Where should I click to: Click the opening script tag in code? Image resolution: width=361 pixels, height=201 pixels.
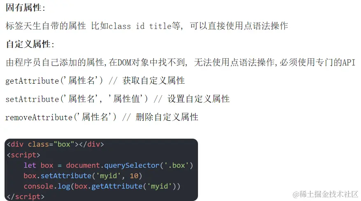click(x=23, y=155)
